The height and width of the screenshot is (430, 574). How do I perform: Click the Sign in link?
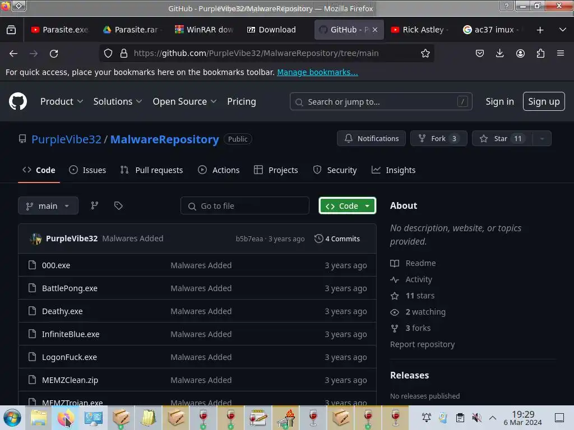499,101
